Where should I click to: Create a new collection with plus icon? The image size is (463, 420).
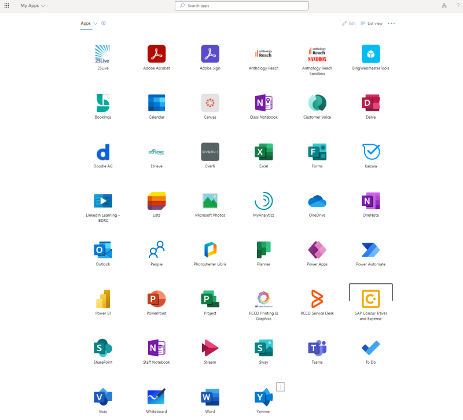[x=104, y=23]
